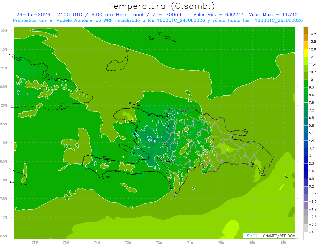
Task: Click the title "Temperatura (C,somb.)"
Action: point(162,6)
